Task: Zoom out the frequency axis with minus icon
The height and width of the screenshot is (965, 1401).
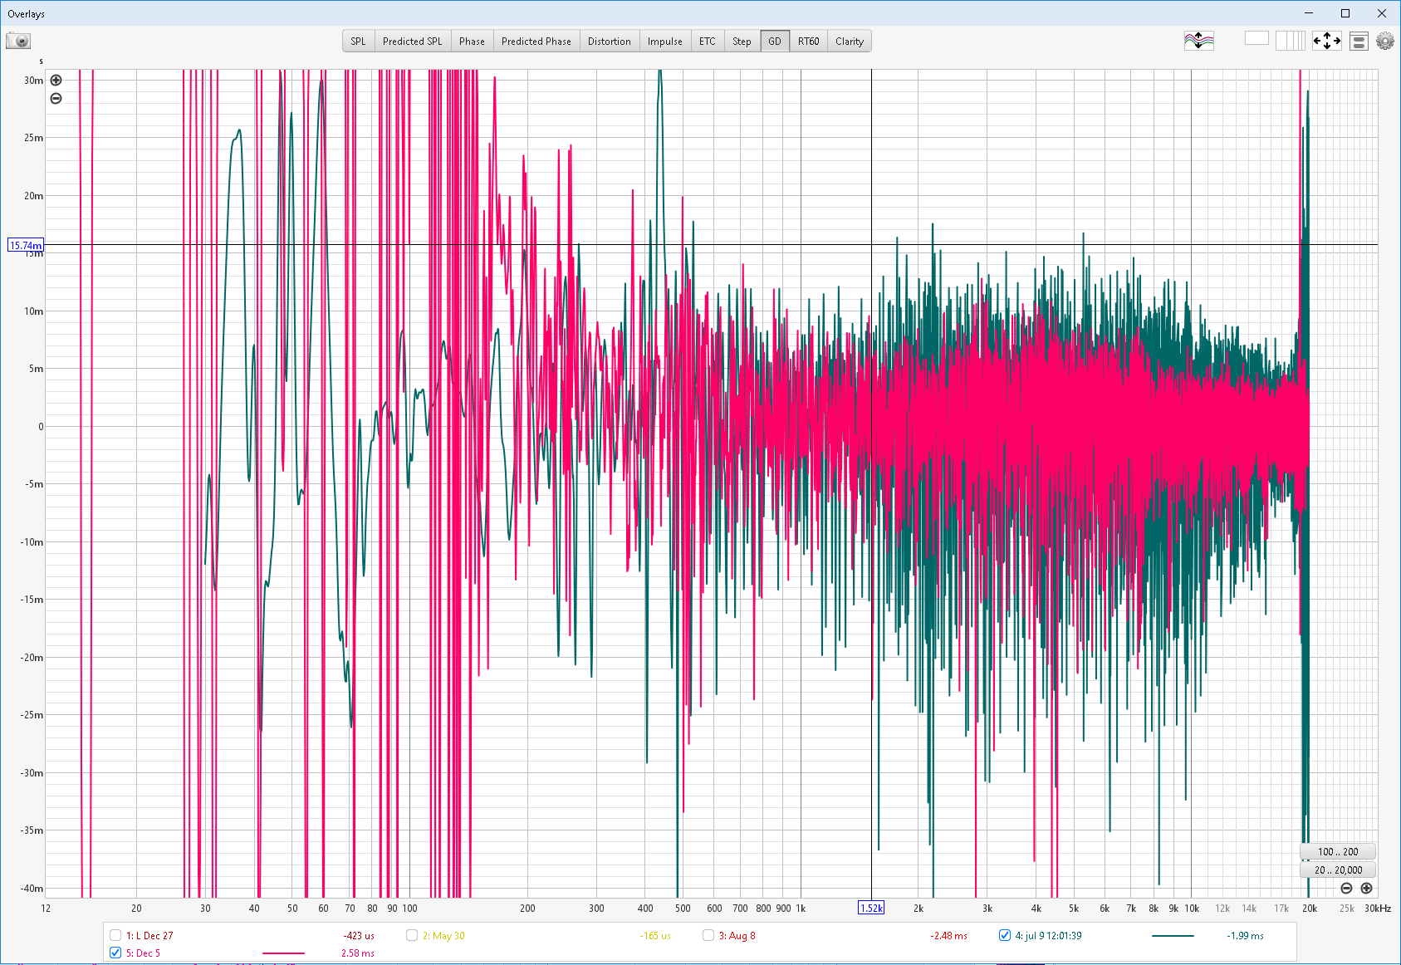Action: point(1346,888)
